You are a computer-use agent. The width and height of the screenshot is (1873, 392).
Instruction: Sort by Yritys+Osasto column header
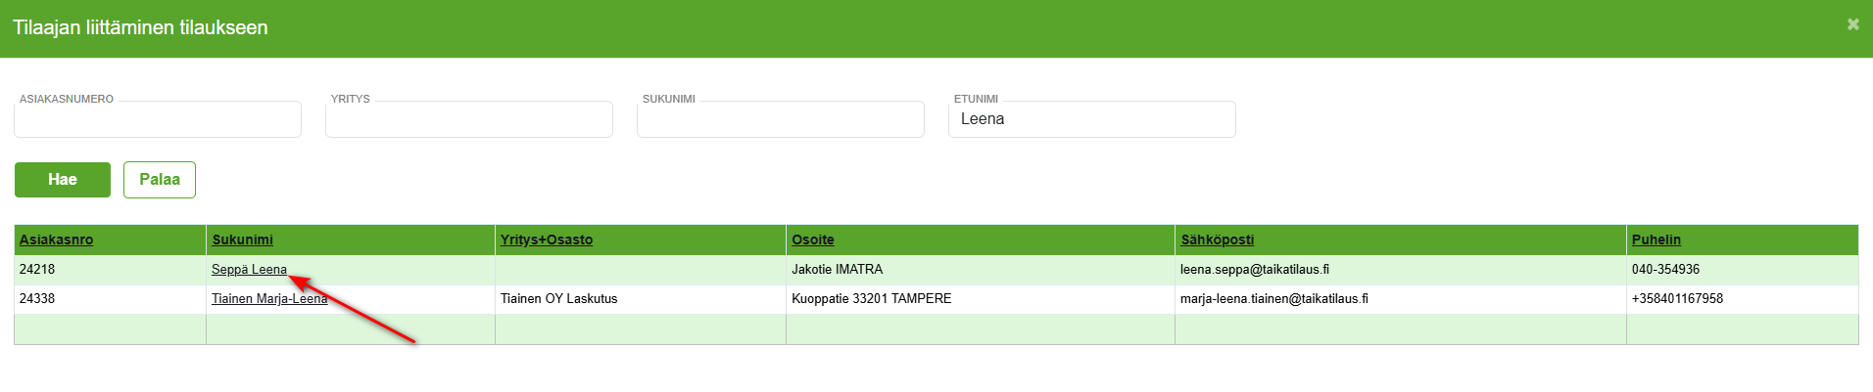(547, 240)
